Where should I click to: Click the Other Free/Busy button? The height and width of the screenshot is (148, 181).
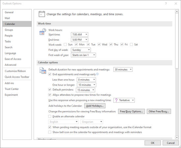click(159, 111)
